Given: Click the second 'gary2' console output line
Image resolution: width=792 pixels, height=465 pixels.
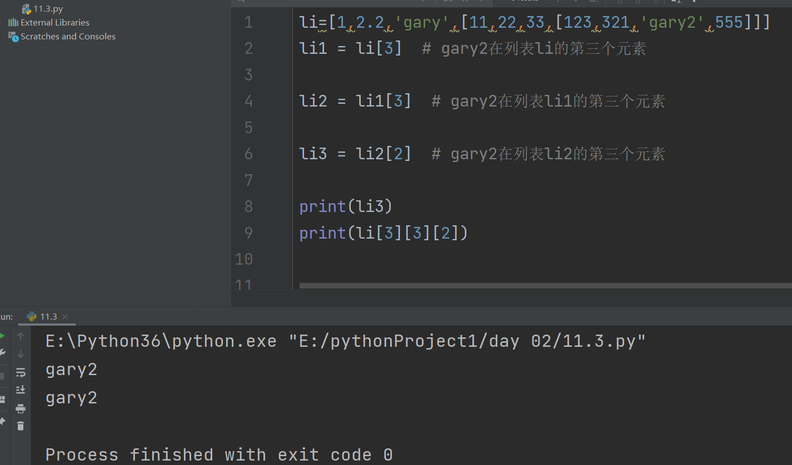Looking at the screenshot, I should point(71,398).
